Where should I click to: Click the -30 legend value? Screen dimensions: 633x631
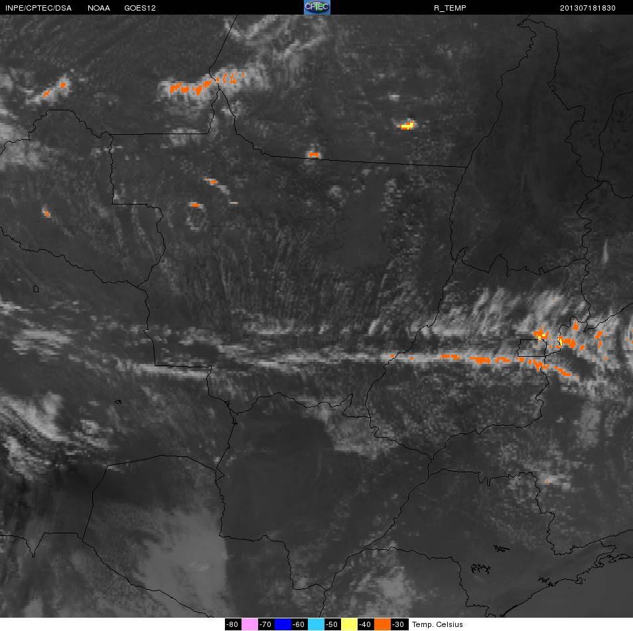pyautogui.click(x=399, y=624)
